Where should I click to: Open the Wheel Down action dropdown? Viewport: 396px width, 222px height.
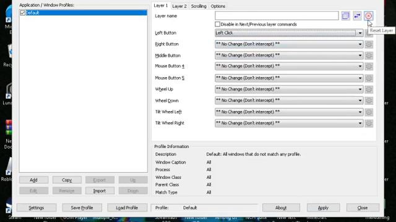click(289, 101)
